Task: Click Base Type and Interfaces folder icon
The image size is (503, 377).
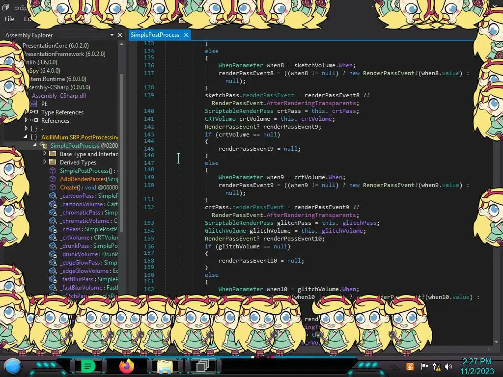Action: pos(53,154)
